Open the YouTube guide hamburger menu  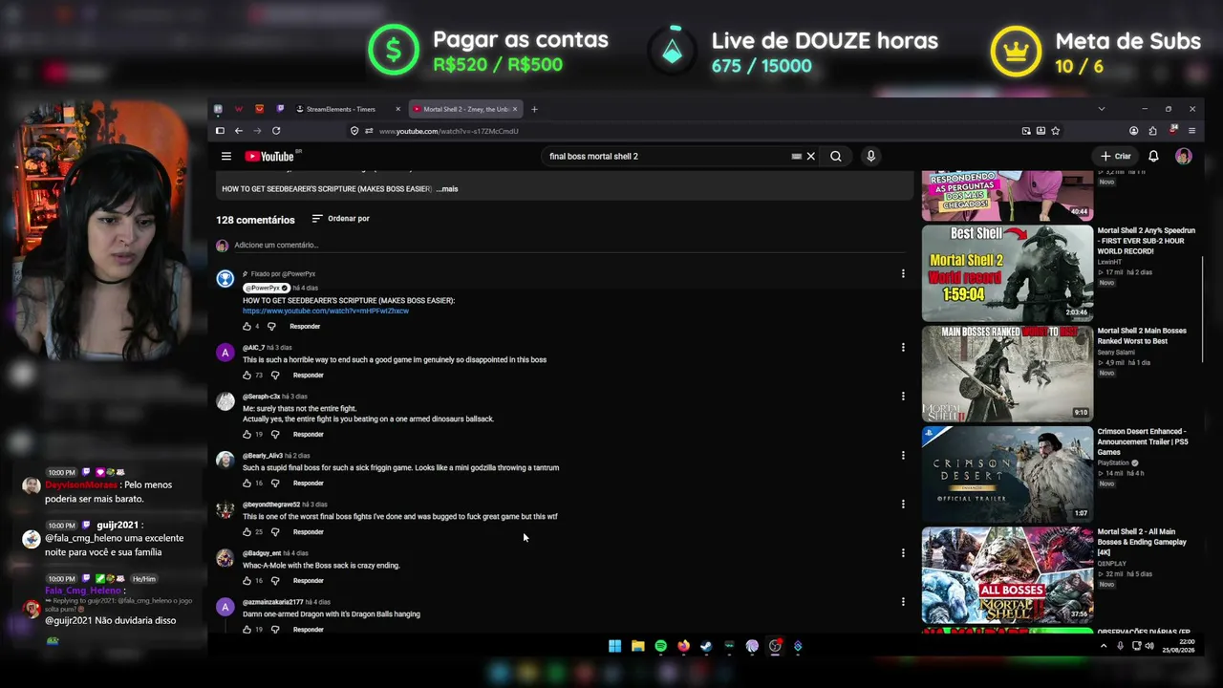pyautogui.click(x=225, y=157)
